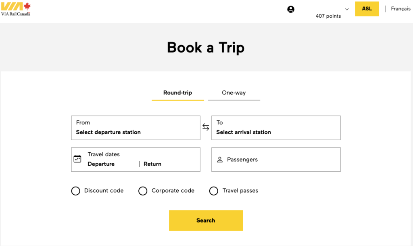
Task: Select the Corporate code option
Action: [x=143, y=191]
